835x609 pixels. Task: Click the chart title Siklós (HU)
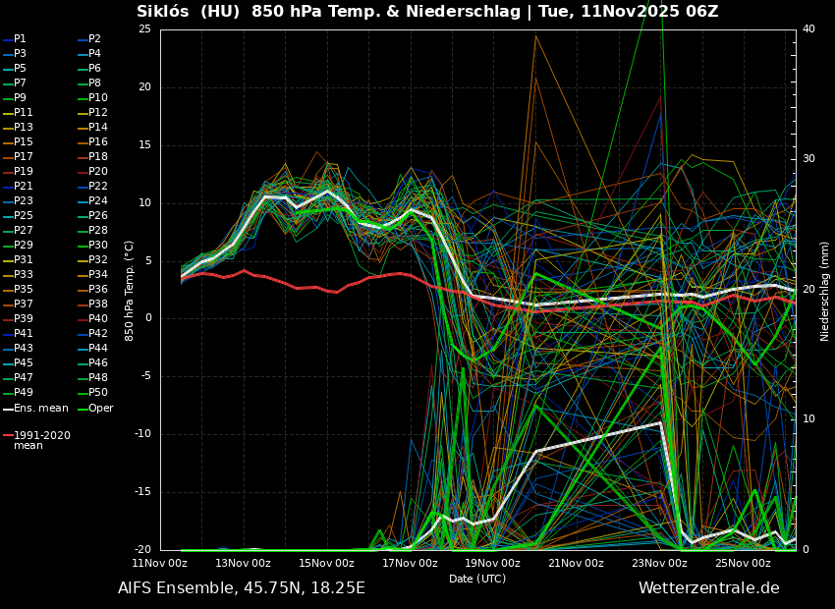[190, 12]
